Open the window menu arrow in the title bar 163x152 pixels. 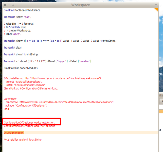[x=156, y=5]
